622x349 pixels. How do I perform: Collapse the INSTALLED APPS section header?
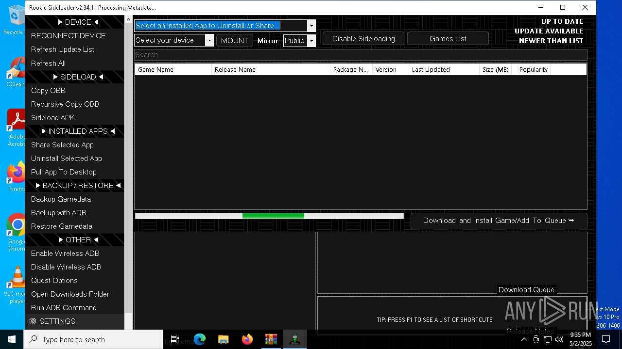tap(75, 131)
